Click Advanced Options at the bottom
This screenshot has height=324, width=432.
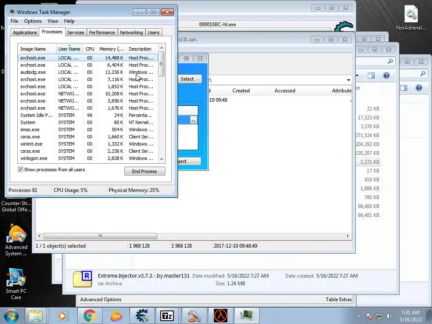pyautogui.click(x=101, y=299)
